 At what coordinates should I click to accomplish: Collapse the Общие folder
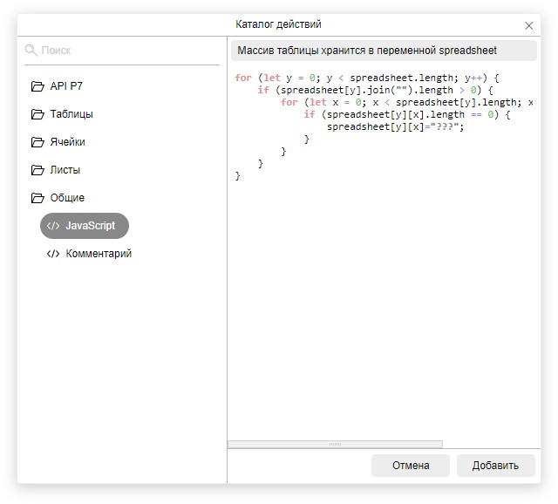(x=67, y=198)
